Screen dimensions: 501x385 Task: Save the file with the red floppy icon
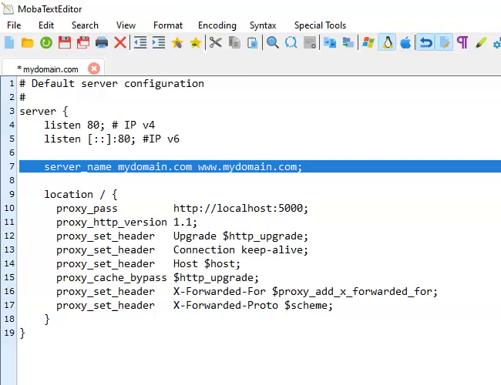[65, 42]
